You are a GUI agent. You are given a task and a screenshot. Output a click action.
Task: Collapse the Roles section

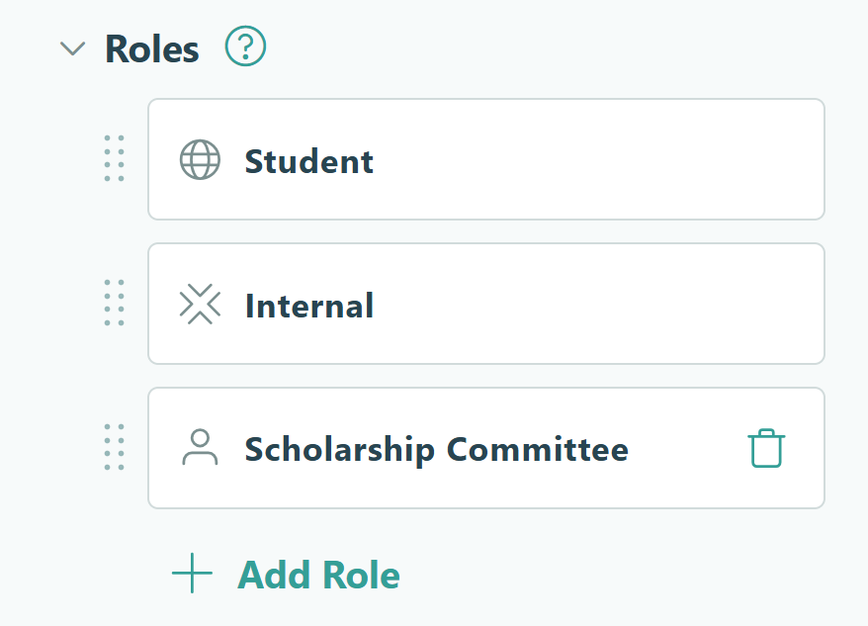pos(72,47)
